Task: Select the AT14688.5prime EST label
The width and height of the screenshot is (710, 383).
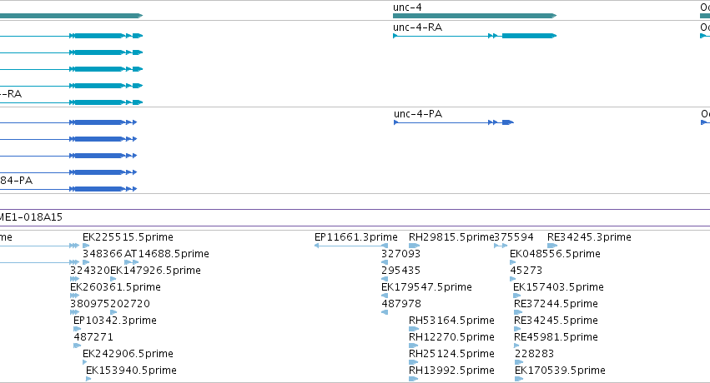Action: tap(167, 254)
